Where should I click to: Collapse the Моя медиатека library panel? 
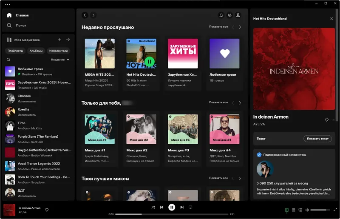click(x=23, y=40)
